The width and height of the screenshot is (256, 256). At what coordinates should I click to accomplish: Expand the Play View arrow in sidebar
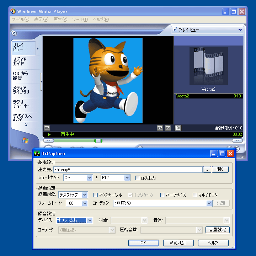(x=38, y=48)
